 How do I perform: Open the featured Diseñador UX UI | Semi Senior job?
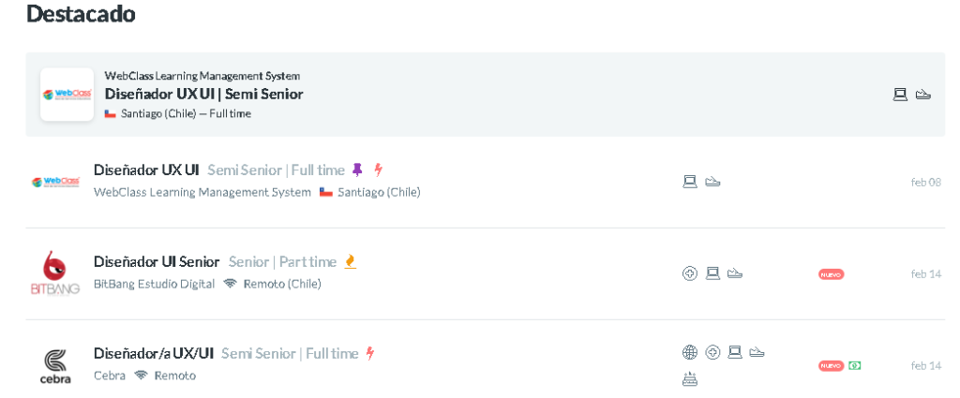pyautogui.click(x=203, y=95)
